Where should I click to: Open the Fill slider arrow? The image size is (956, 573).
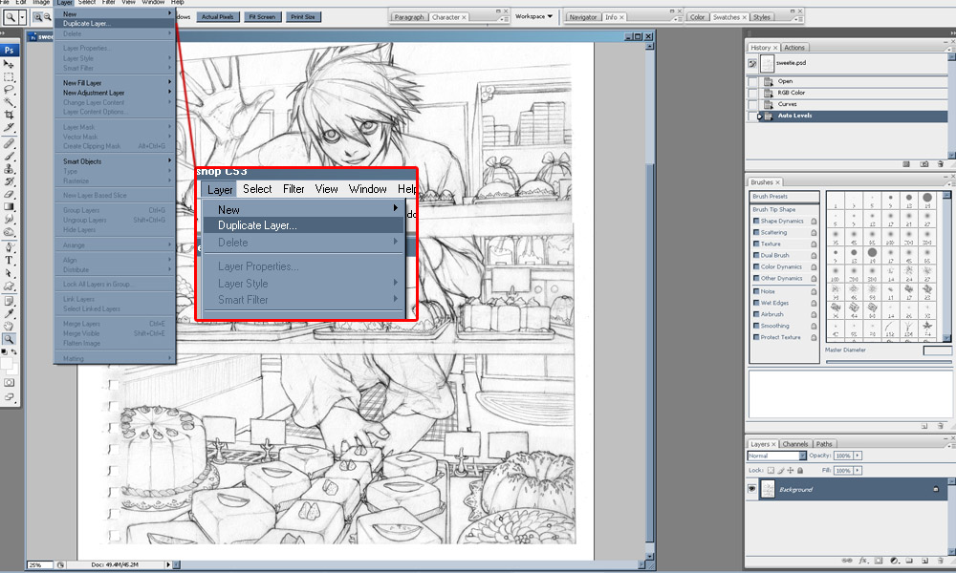click(x=858, y=470)
